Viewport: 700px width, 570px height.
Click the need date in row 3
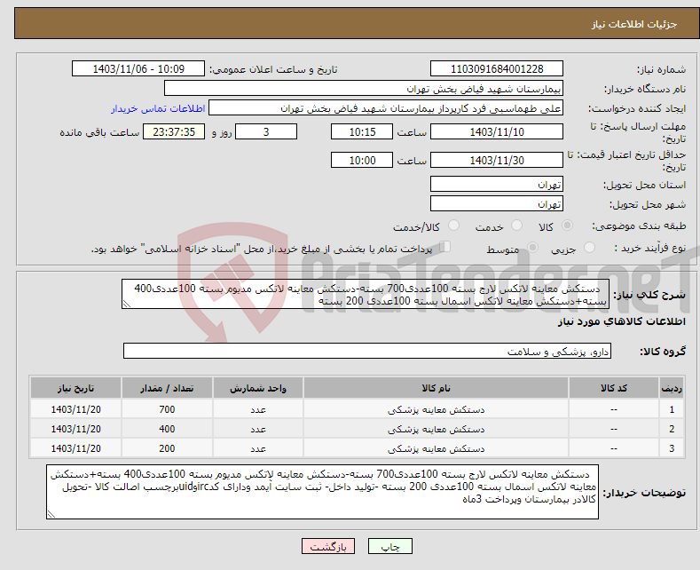point(76,448)
